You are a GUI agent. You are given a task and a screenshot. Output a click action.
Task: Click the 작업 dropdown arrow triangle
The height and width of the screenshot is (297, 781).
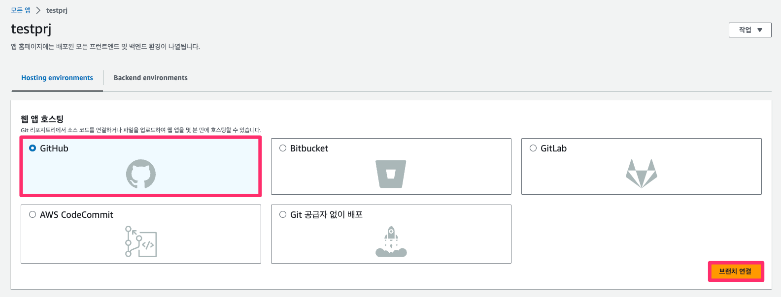pos(760,30)
